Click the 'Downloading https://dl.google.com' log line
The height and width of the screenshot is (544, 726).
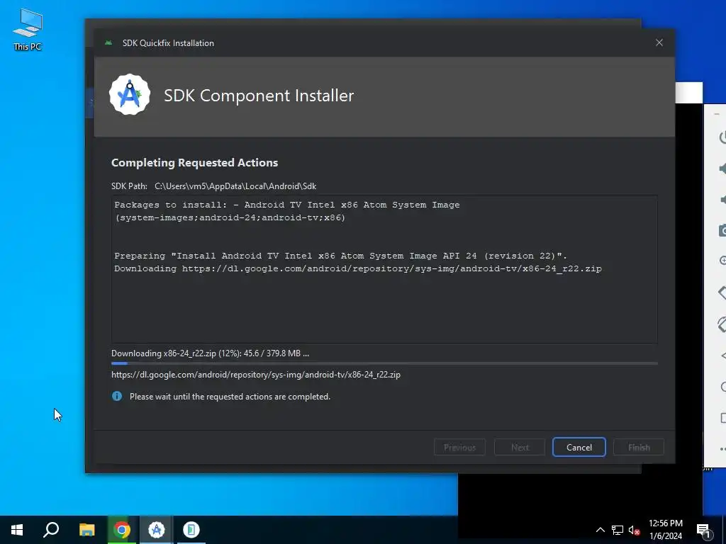[358, 268]
